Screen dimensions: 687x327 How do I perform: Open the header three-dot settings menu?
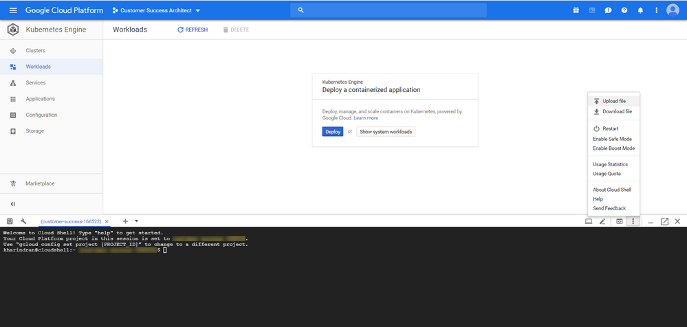point(656,10)
